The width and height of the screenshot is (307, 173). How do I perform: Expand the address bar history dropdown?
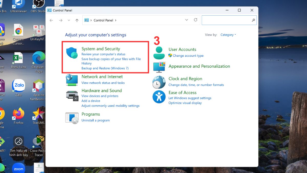[187, 20]
